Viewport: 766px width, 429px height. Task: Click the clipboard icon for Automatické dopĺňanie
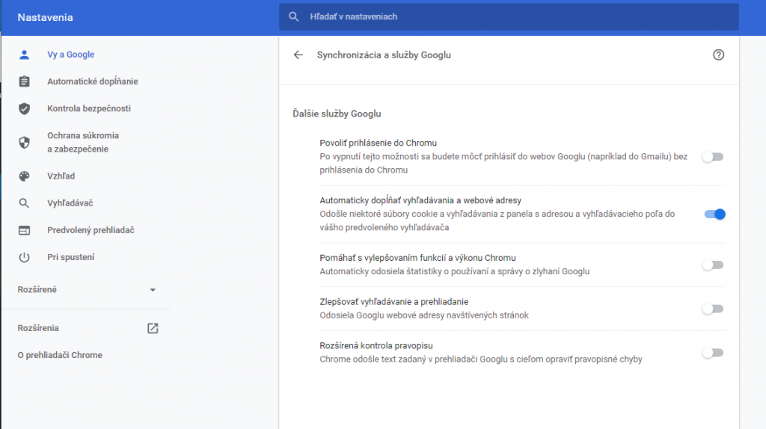click(24, 81)
